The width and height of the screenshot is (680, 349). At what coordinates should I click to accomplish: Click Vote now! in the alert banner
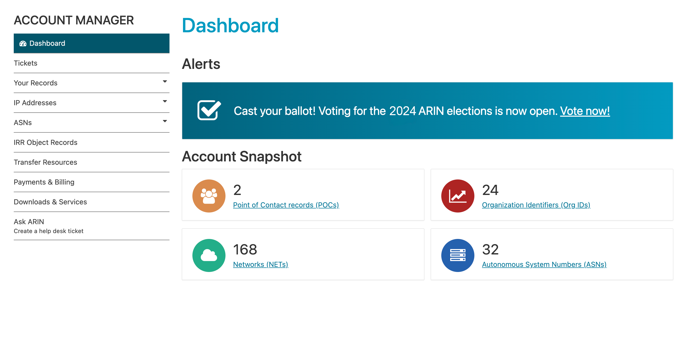585,110
